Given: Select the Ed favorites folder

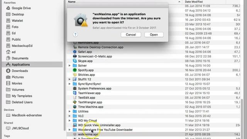Looking at the screenshot, I should point(11,33).
